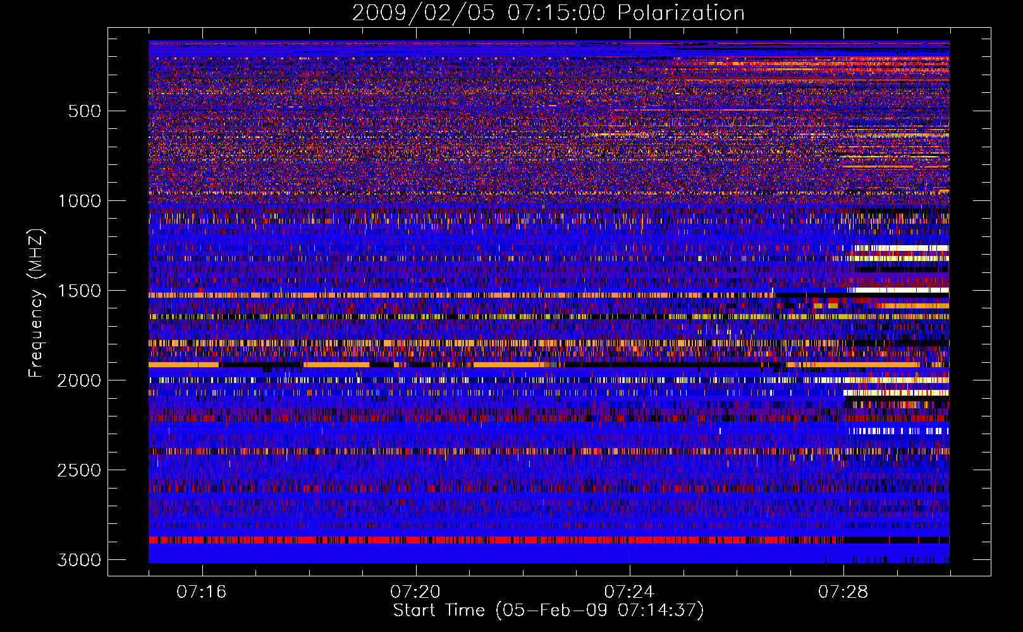Click the 'Start Time (05-Feb-09 07:14:37)' axis label
The width and height of the screenshot is (1023, 632).
(x=548, y=611)
